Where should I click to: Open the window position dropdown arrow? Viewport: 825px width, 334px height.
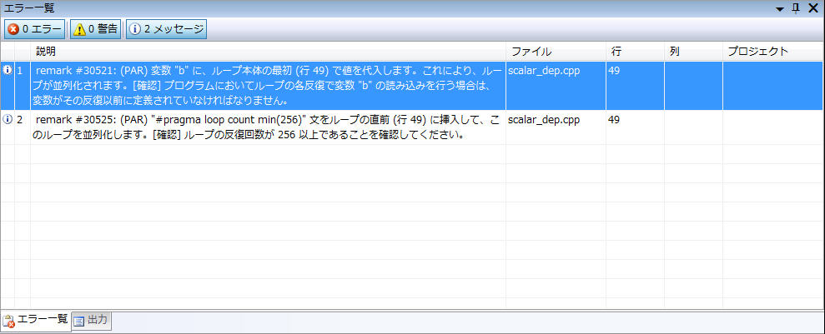(x=780, y=8)
